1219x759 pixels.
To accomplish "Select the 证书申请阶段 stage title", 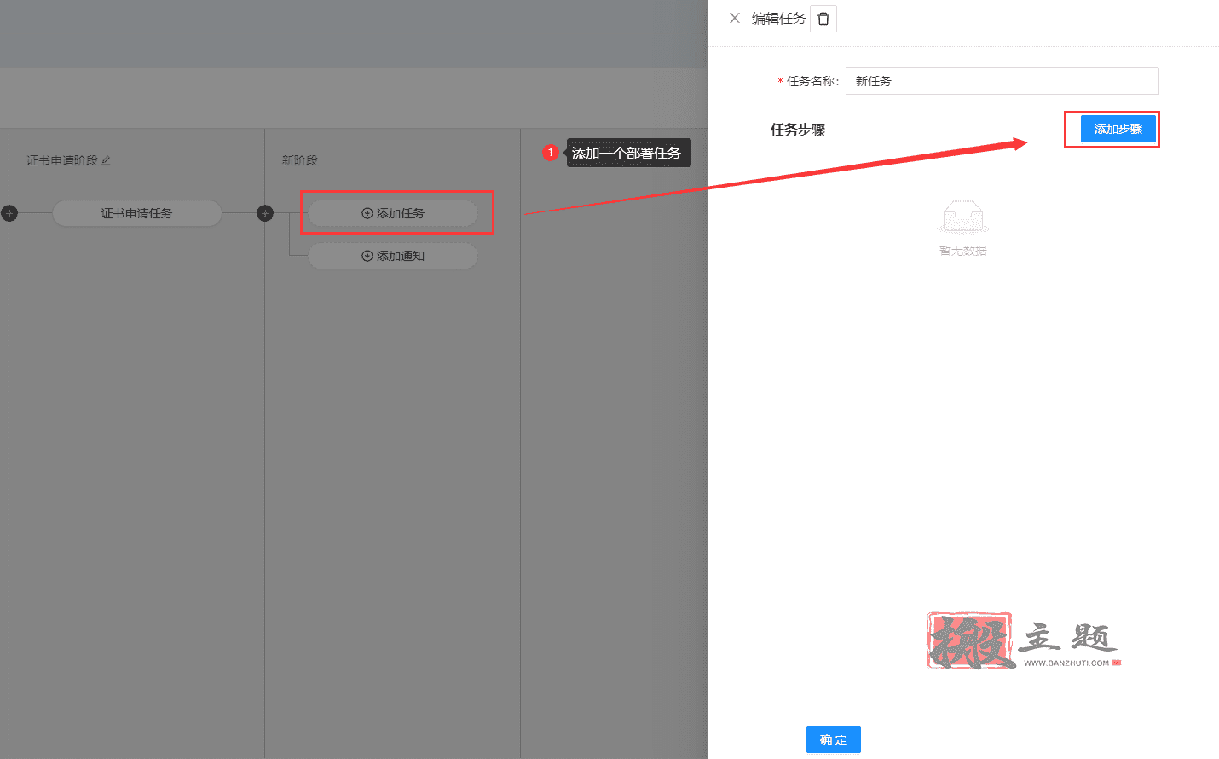I will pos(62,160).
